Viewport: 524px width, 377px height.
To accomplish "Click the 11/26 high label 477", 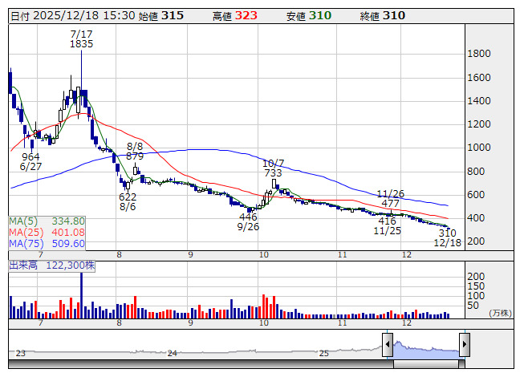I will pos(389,204).
